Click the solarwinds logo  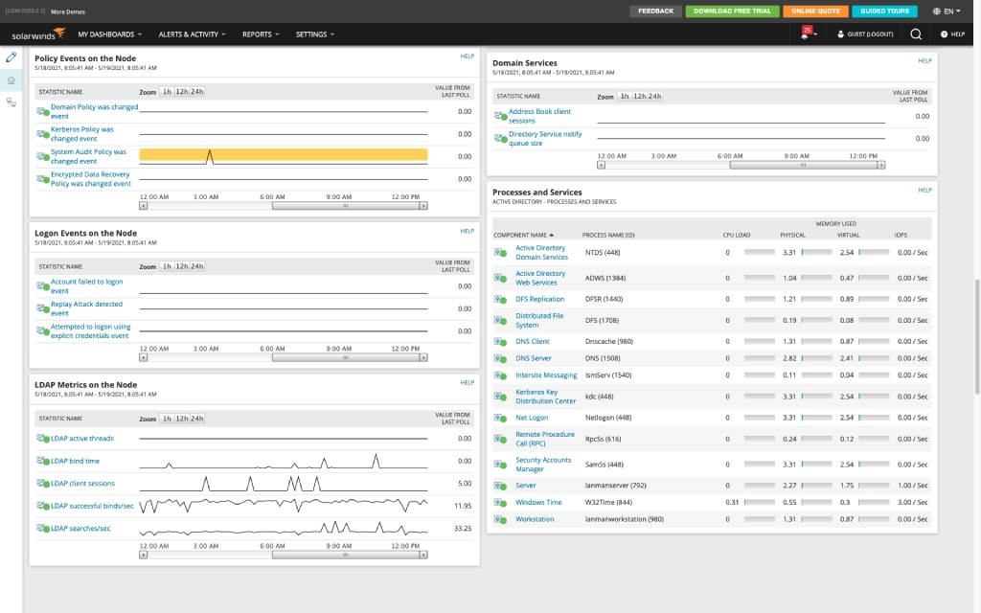click(36, 33)
